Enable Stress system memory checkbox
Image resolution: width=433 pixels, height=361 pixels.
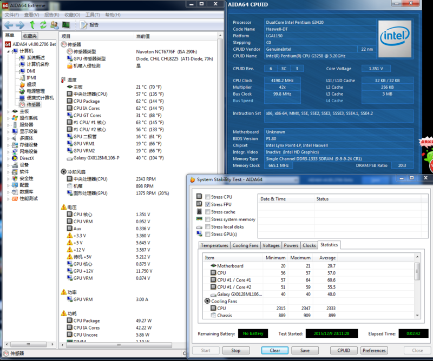[x=207, y=219]
